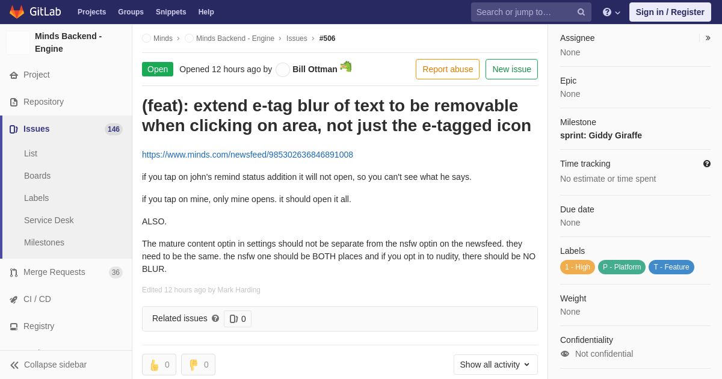Open the Show all activity dropdown

(x=496, y=365)
